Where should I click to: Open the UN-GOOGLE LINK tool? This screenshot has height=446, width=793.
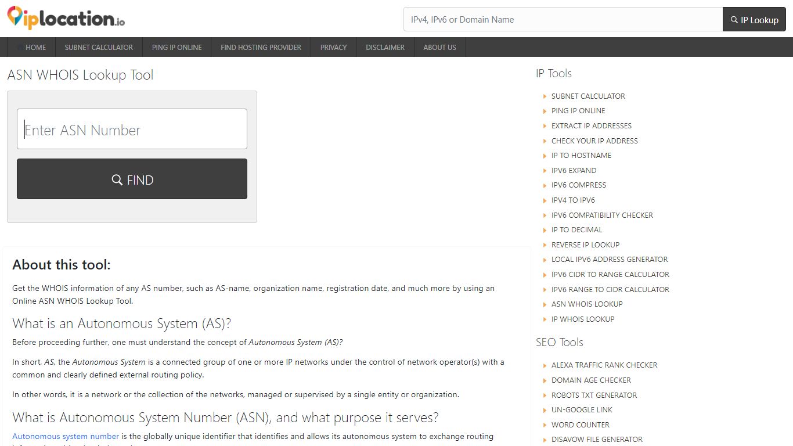(x=582, y=410)
